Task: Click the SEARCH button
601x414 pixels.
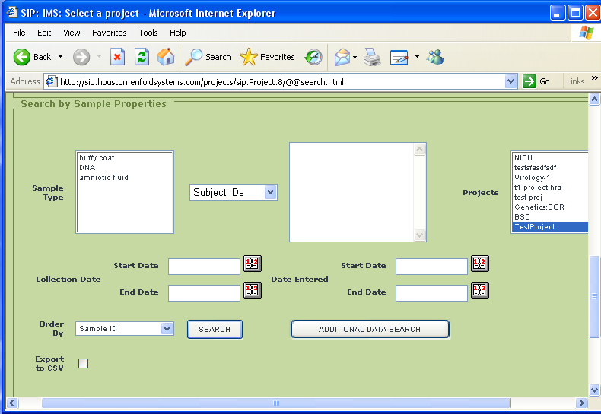Action: 215,329
